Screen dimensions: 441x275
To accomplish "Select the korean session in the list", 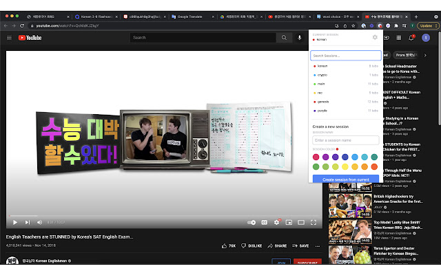I will [346, 66].
